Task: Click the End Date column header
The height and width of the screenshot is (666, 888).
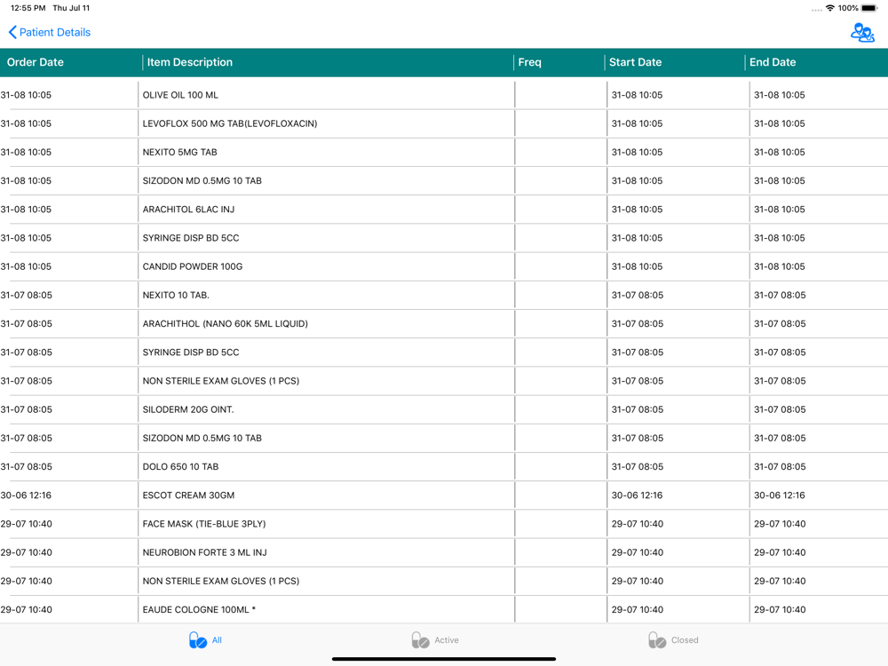Action: (x=773, y=62)
